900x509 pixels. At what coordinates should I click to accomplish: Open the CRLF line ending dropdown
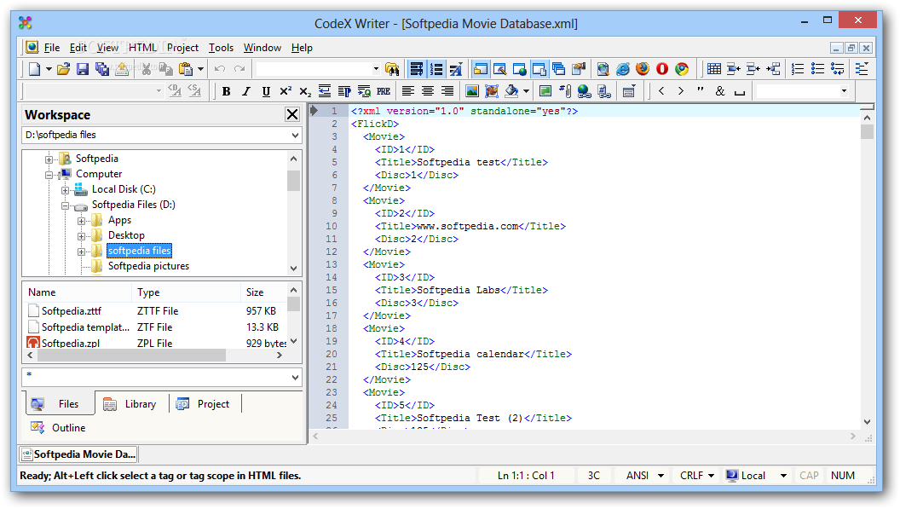[x=711, y=476]
